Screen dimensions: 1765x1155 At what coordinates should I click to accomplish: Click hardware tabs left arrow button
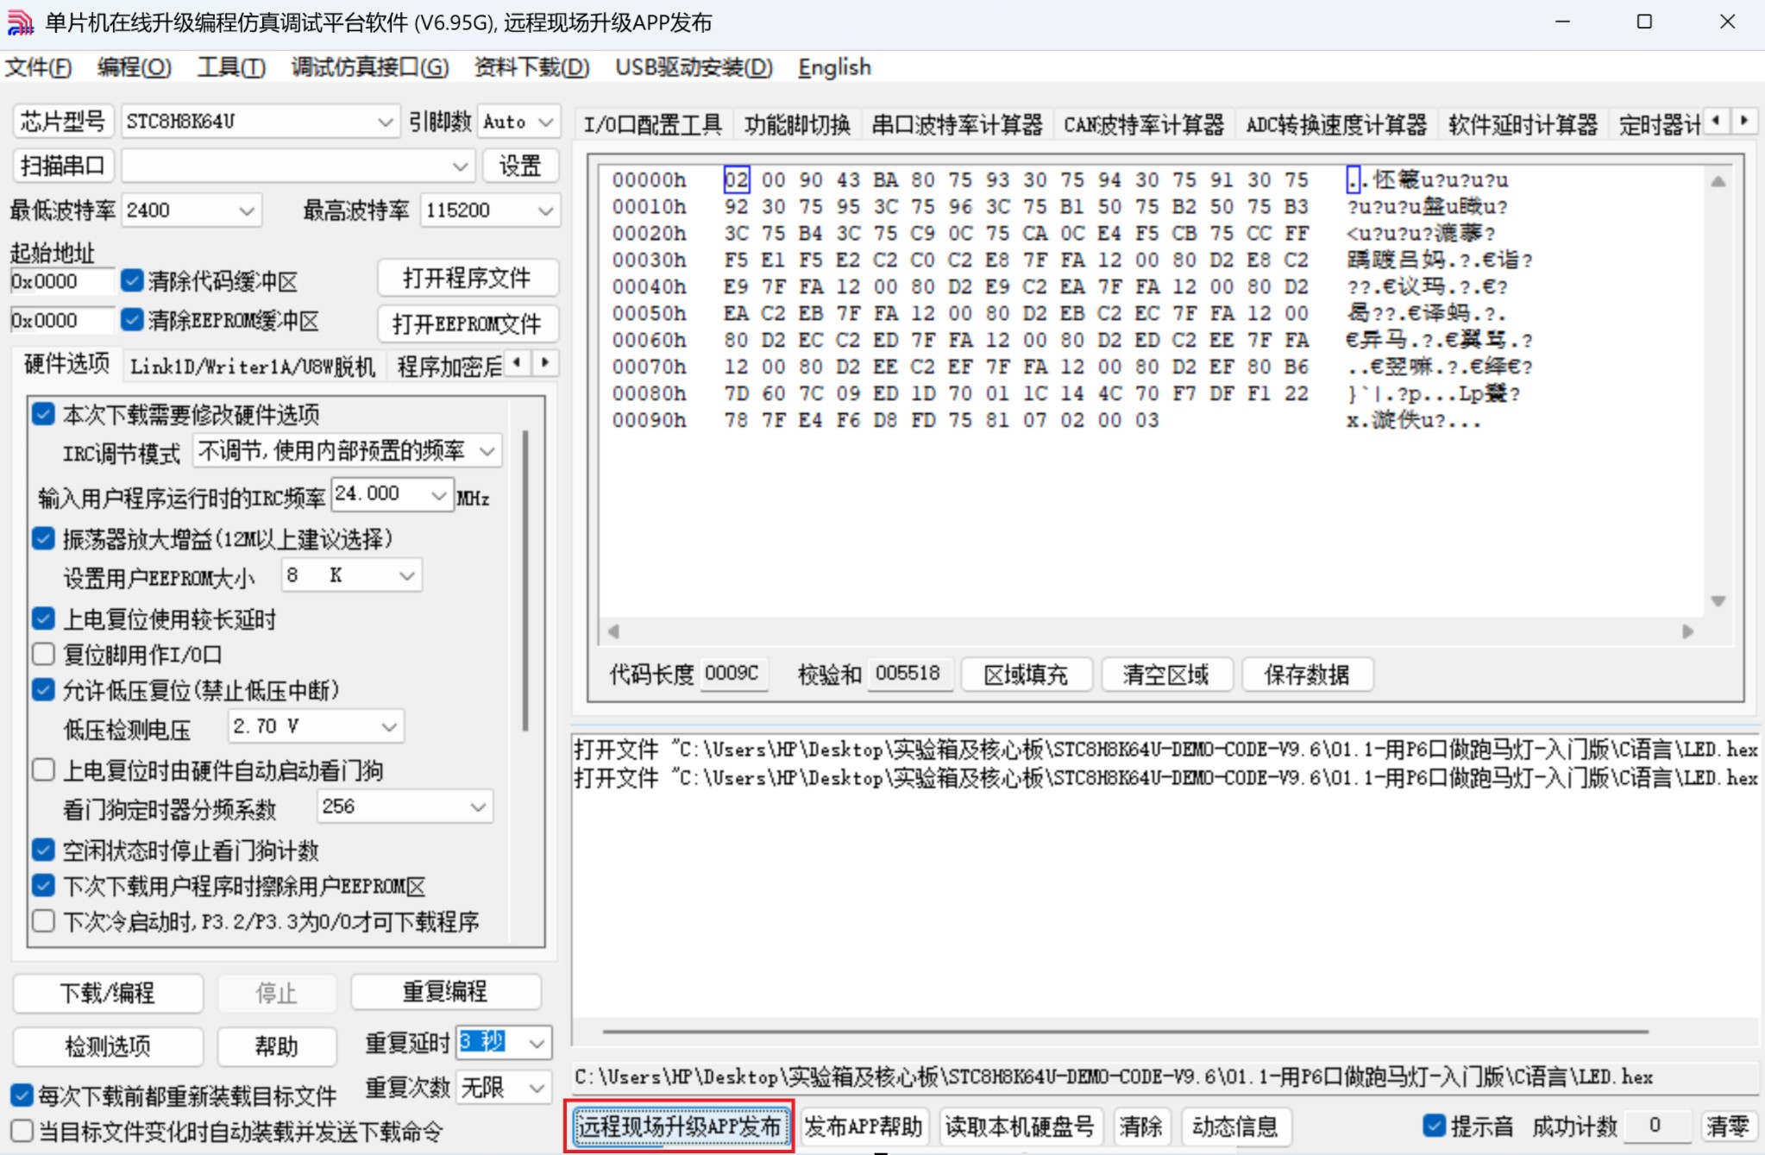pyautogui.click(x=518, y=363)
